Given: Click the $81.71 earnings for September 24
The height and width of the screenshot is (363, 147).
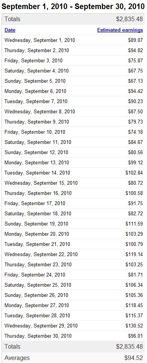Looking at the screenshot, I should click(x=135, y=275).
